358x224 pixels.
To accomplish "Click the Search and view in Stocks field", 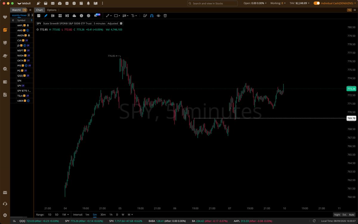I will coord(212,3).
